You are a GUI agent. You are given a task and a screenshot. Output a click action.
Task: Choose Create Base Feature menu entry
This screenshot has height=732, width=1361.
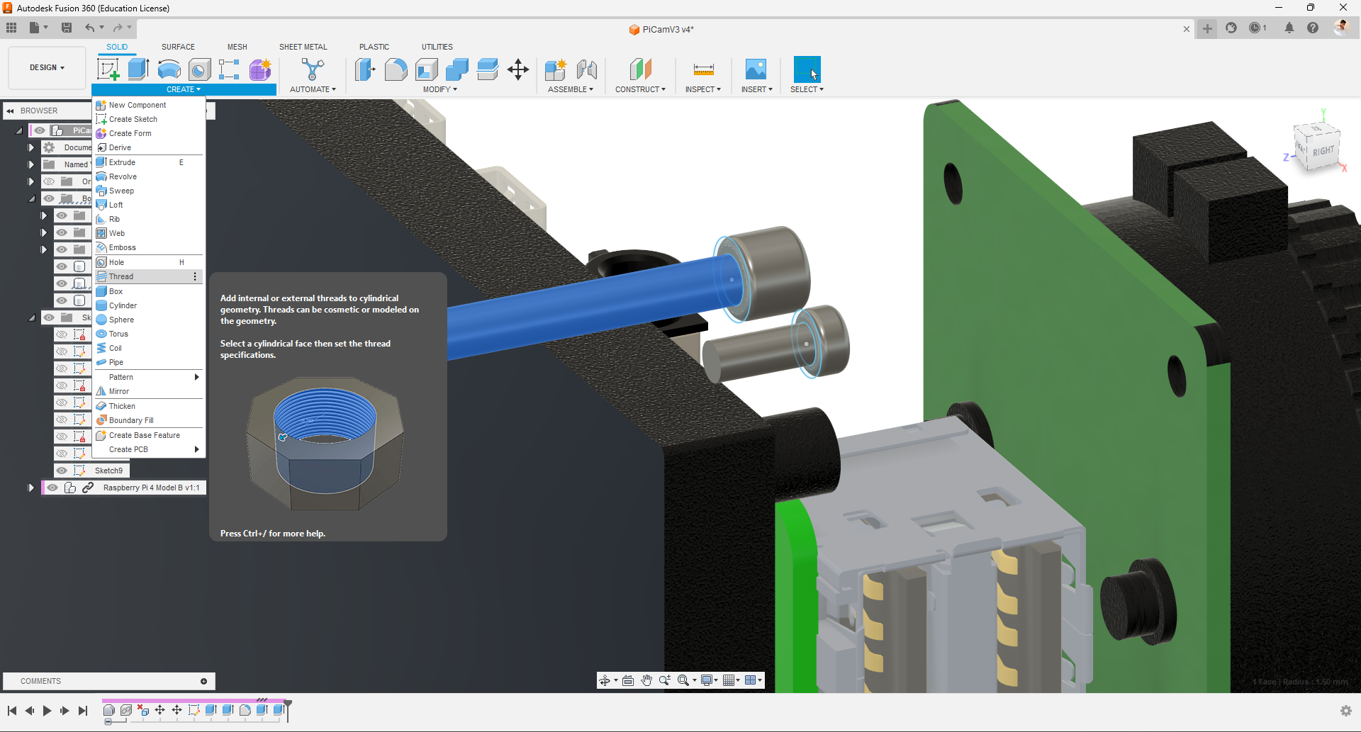[x=149, y=435]
